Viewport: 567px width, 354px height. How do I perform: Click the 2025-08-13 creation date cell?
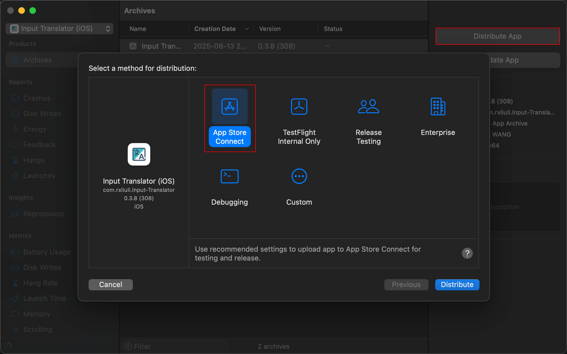tap(220, 46)
